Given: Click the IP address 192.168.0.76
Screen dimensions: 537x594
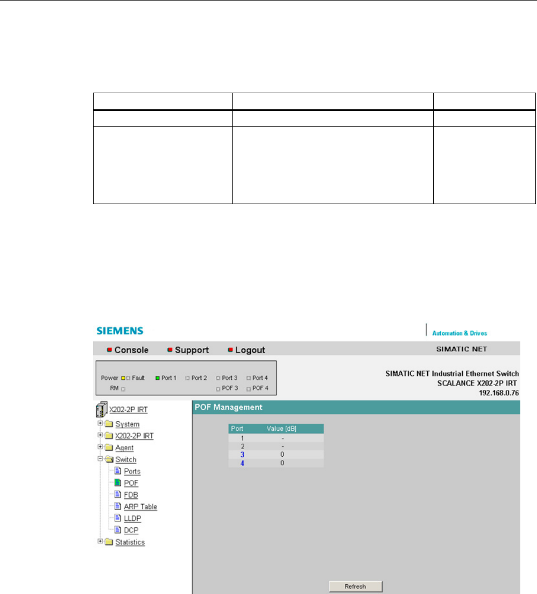Looking at the screenshot, I should (499, 393).
